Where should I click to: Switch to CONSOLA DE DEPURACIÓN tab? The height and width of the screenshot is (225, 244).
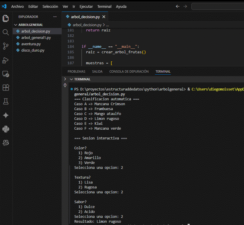click(x=129, y=71)
